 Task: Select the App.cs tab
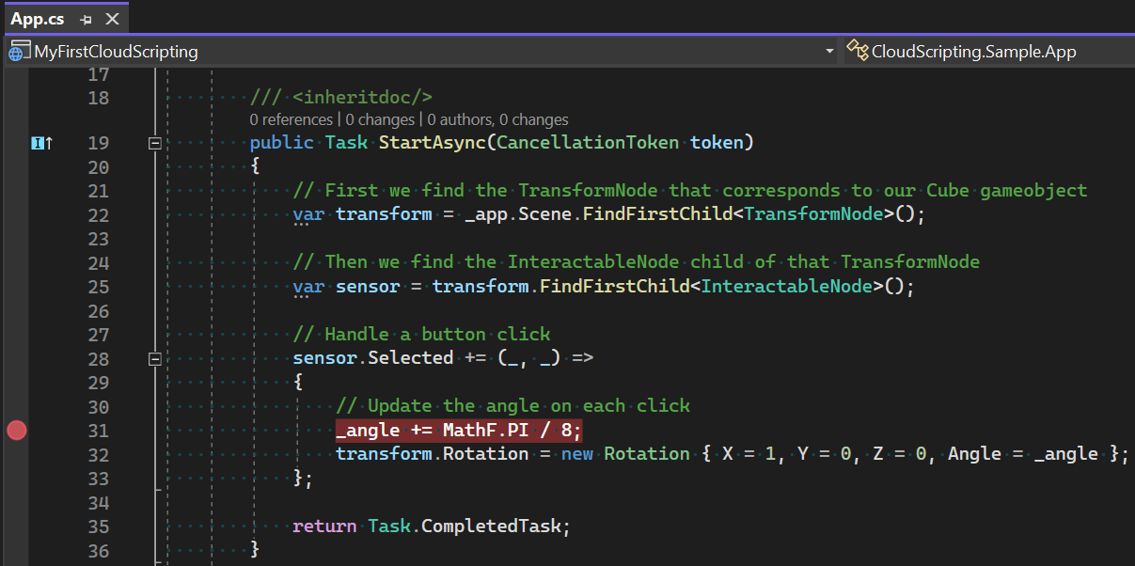pos(38,17)
